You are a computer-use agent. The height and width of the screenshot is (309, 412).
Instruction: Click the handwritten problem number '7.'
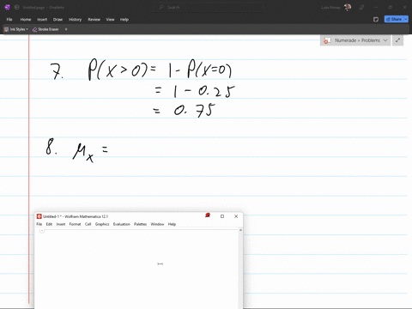57,71
